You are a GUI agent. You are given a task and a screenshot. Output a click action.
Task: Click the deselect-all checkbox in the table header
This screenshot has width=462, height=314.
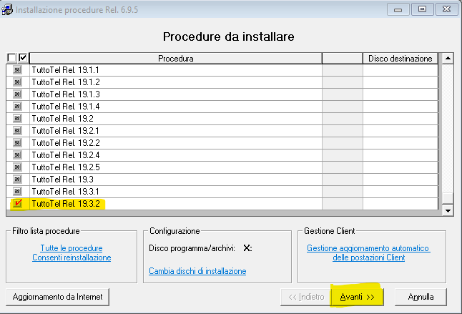[x=11, y=58]
